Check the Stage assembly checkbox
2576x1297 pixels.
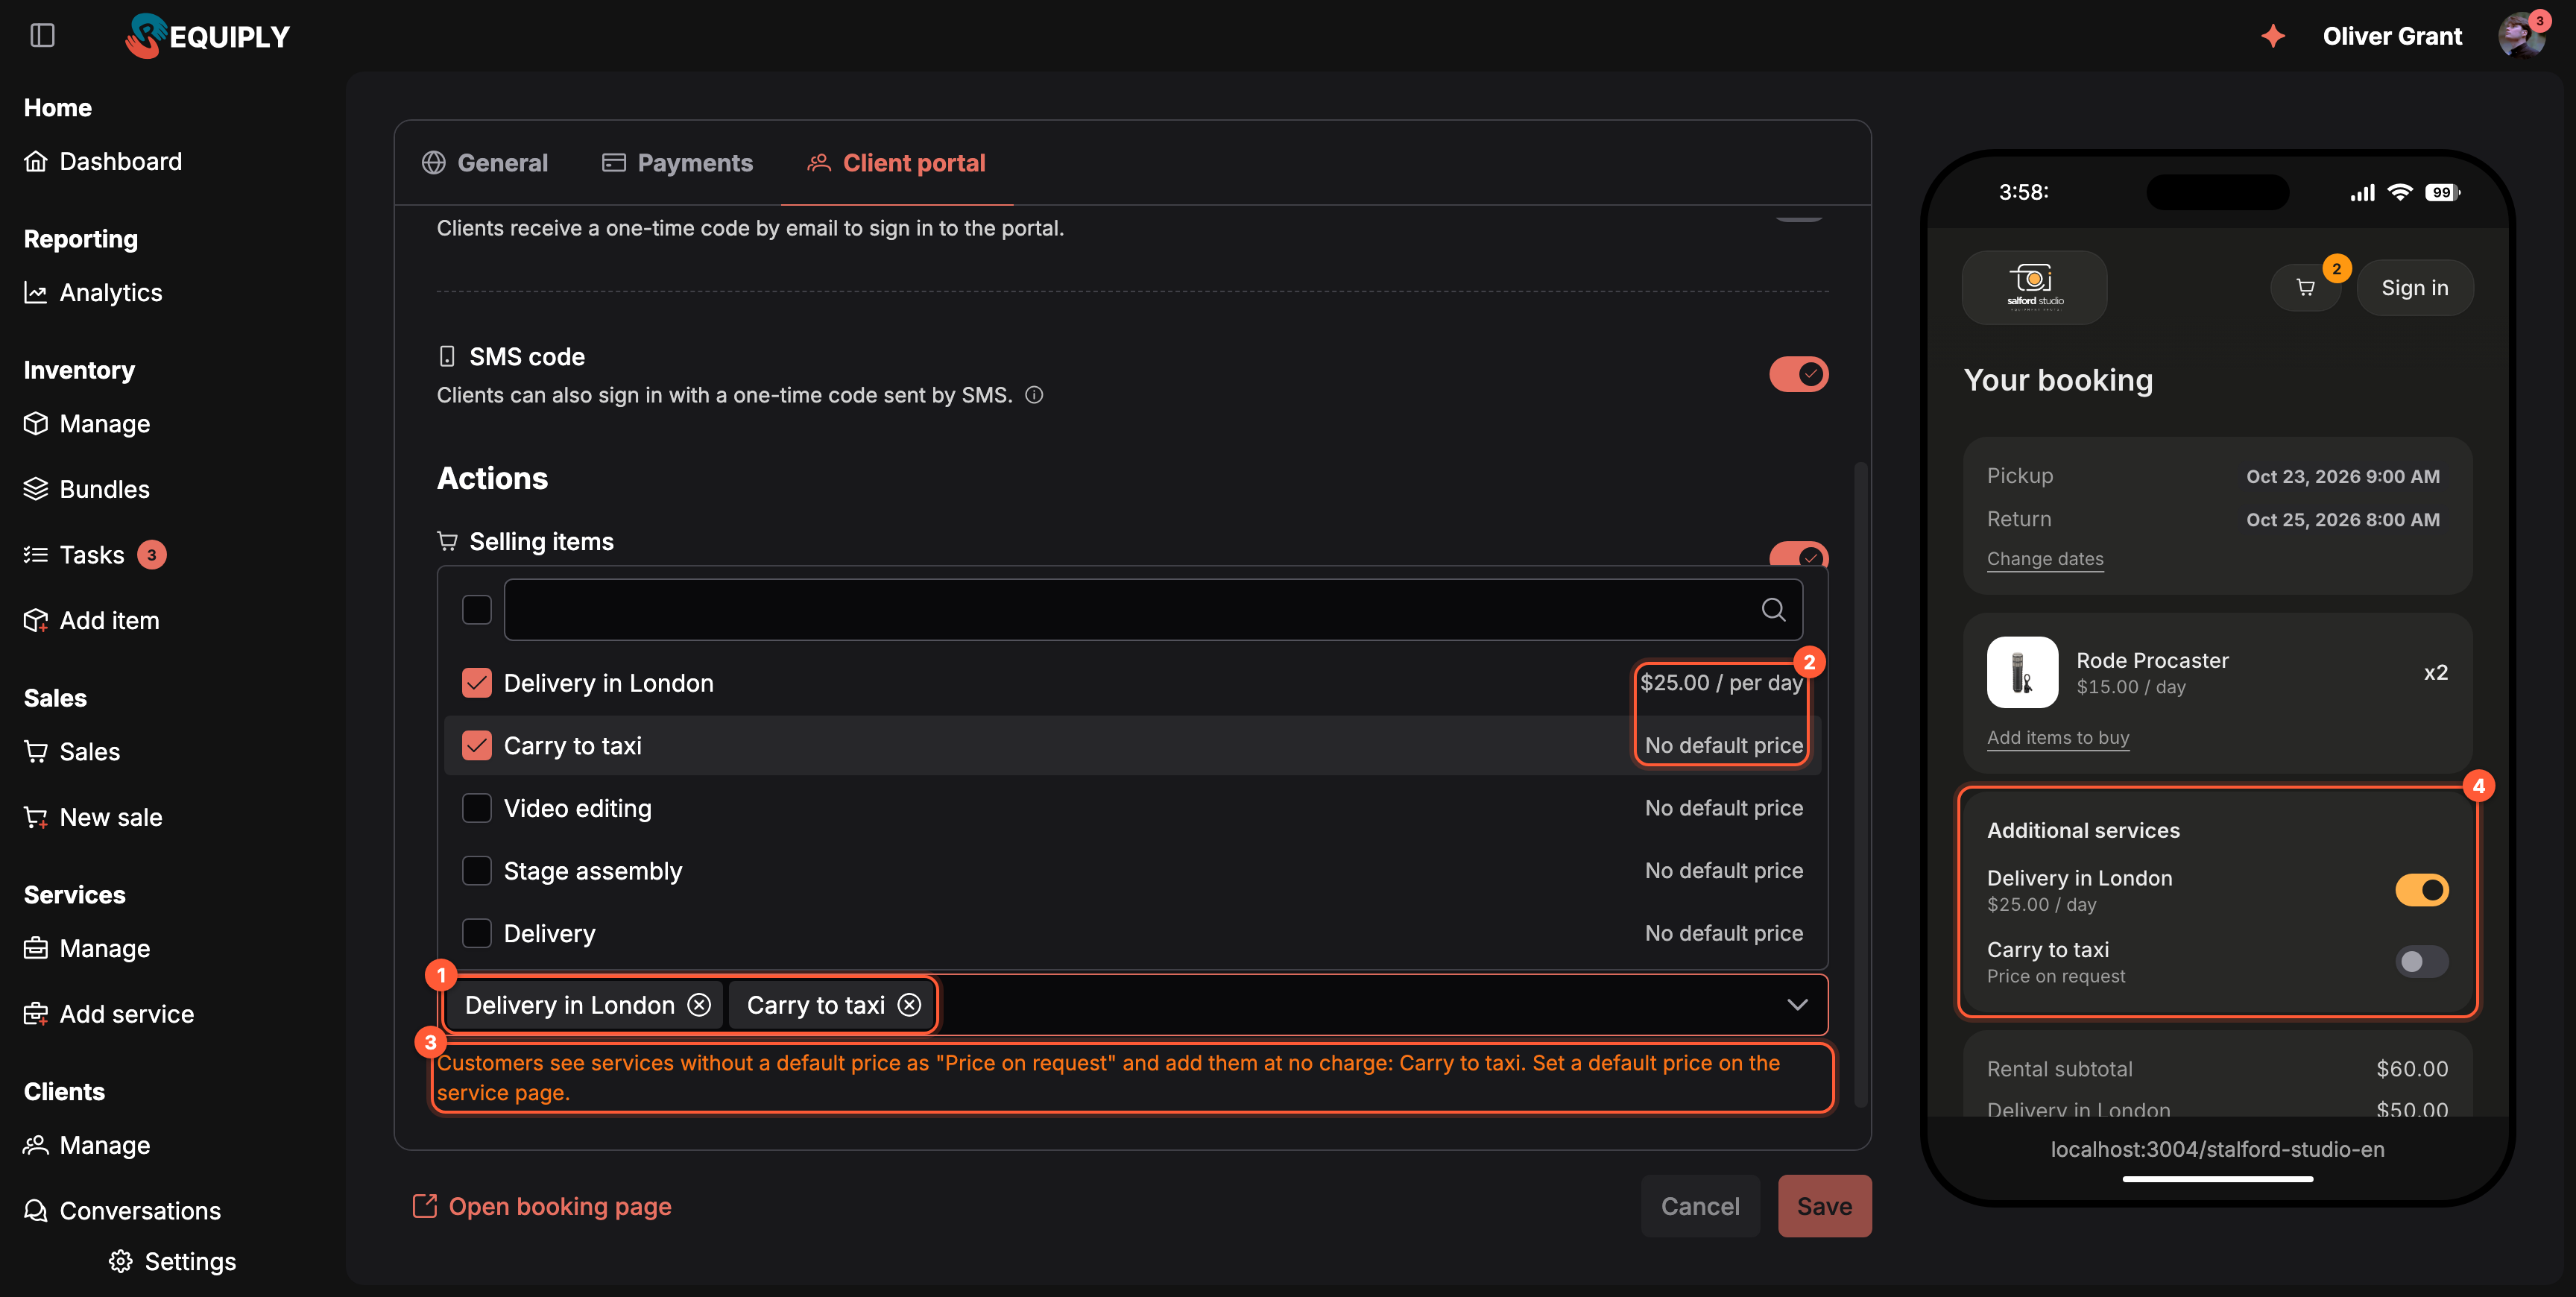pos(477,870)
